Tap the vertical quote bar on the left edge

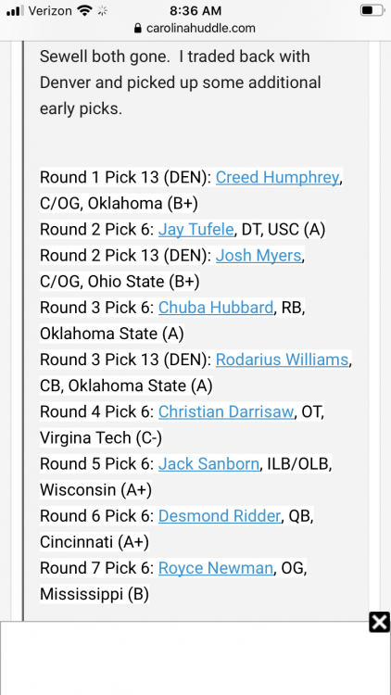pos(23,331)
